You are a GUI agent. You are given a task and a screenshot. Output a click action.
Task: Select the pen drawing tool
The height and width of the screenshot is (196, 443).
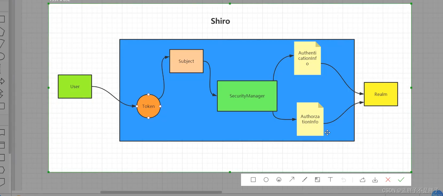click(304, 180)
